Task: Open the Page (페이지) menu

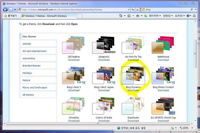Action: point(155,16)
